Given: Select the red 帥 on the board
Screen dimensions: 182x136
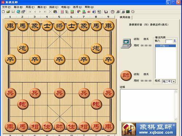Looking at the screenshot, I should coord(59,127).
